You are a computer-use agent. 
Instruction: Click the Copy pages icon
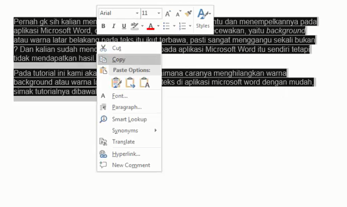pos(103,59)
